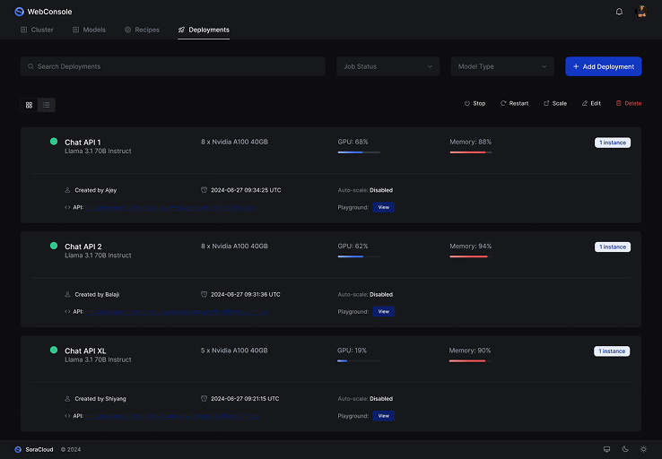Click Auto-scale Disabled in Chat API 2 card
The width and height of the screenshot is (662, 459).
(x=365, y=294)
